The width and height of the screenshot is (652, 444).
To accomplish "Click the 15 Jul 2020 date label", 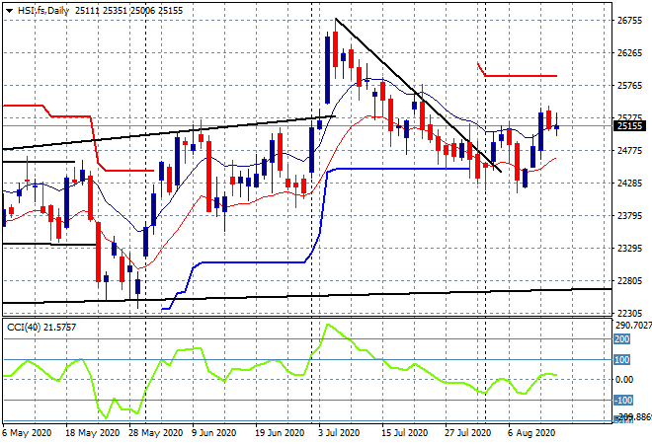I will [x=404, y=433].
